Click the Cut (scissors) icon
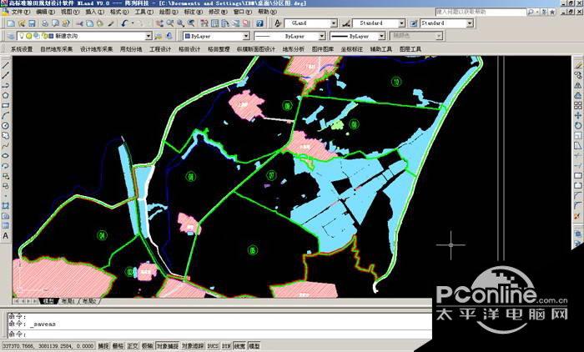 pyautogui.click(x=79, y=23)
